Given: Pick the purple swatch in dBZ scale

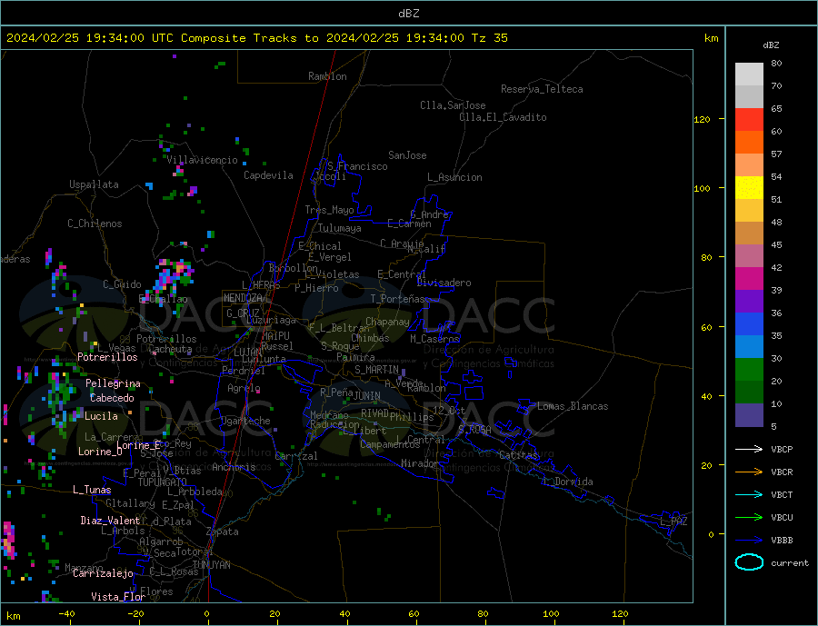Looking at the screenshot, I should pos(749,302).
